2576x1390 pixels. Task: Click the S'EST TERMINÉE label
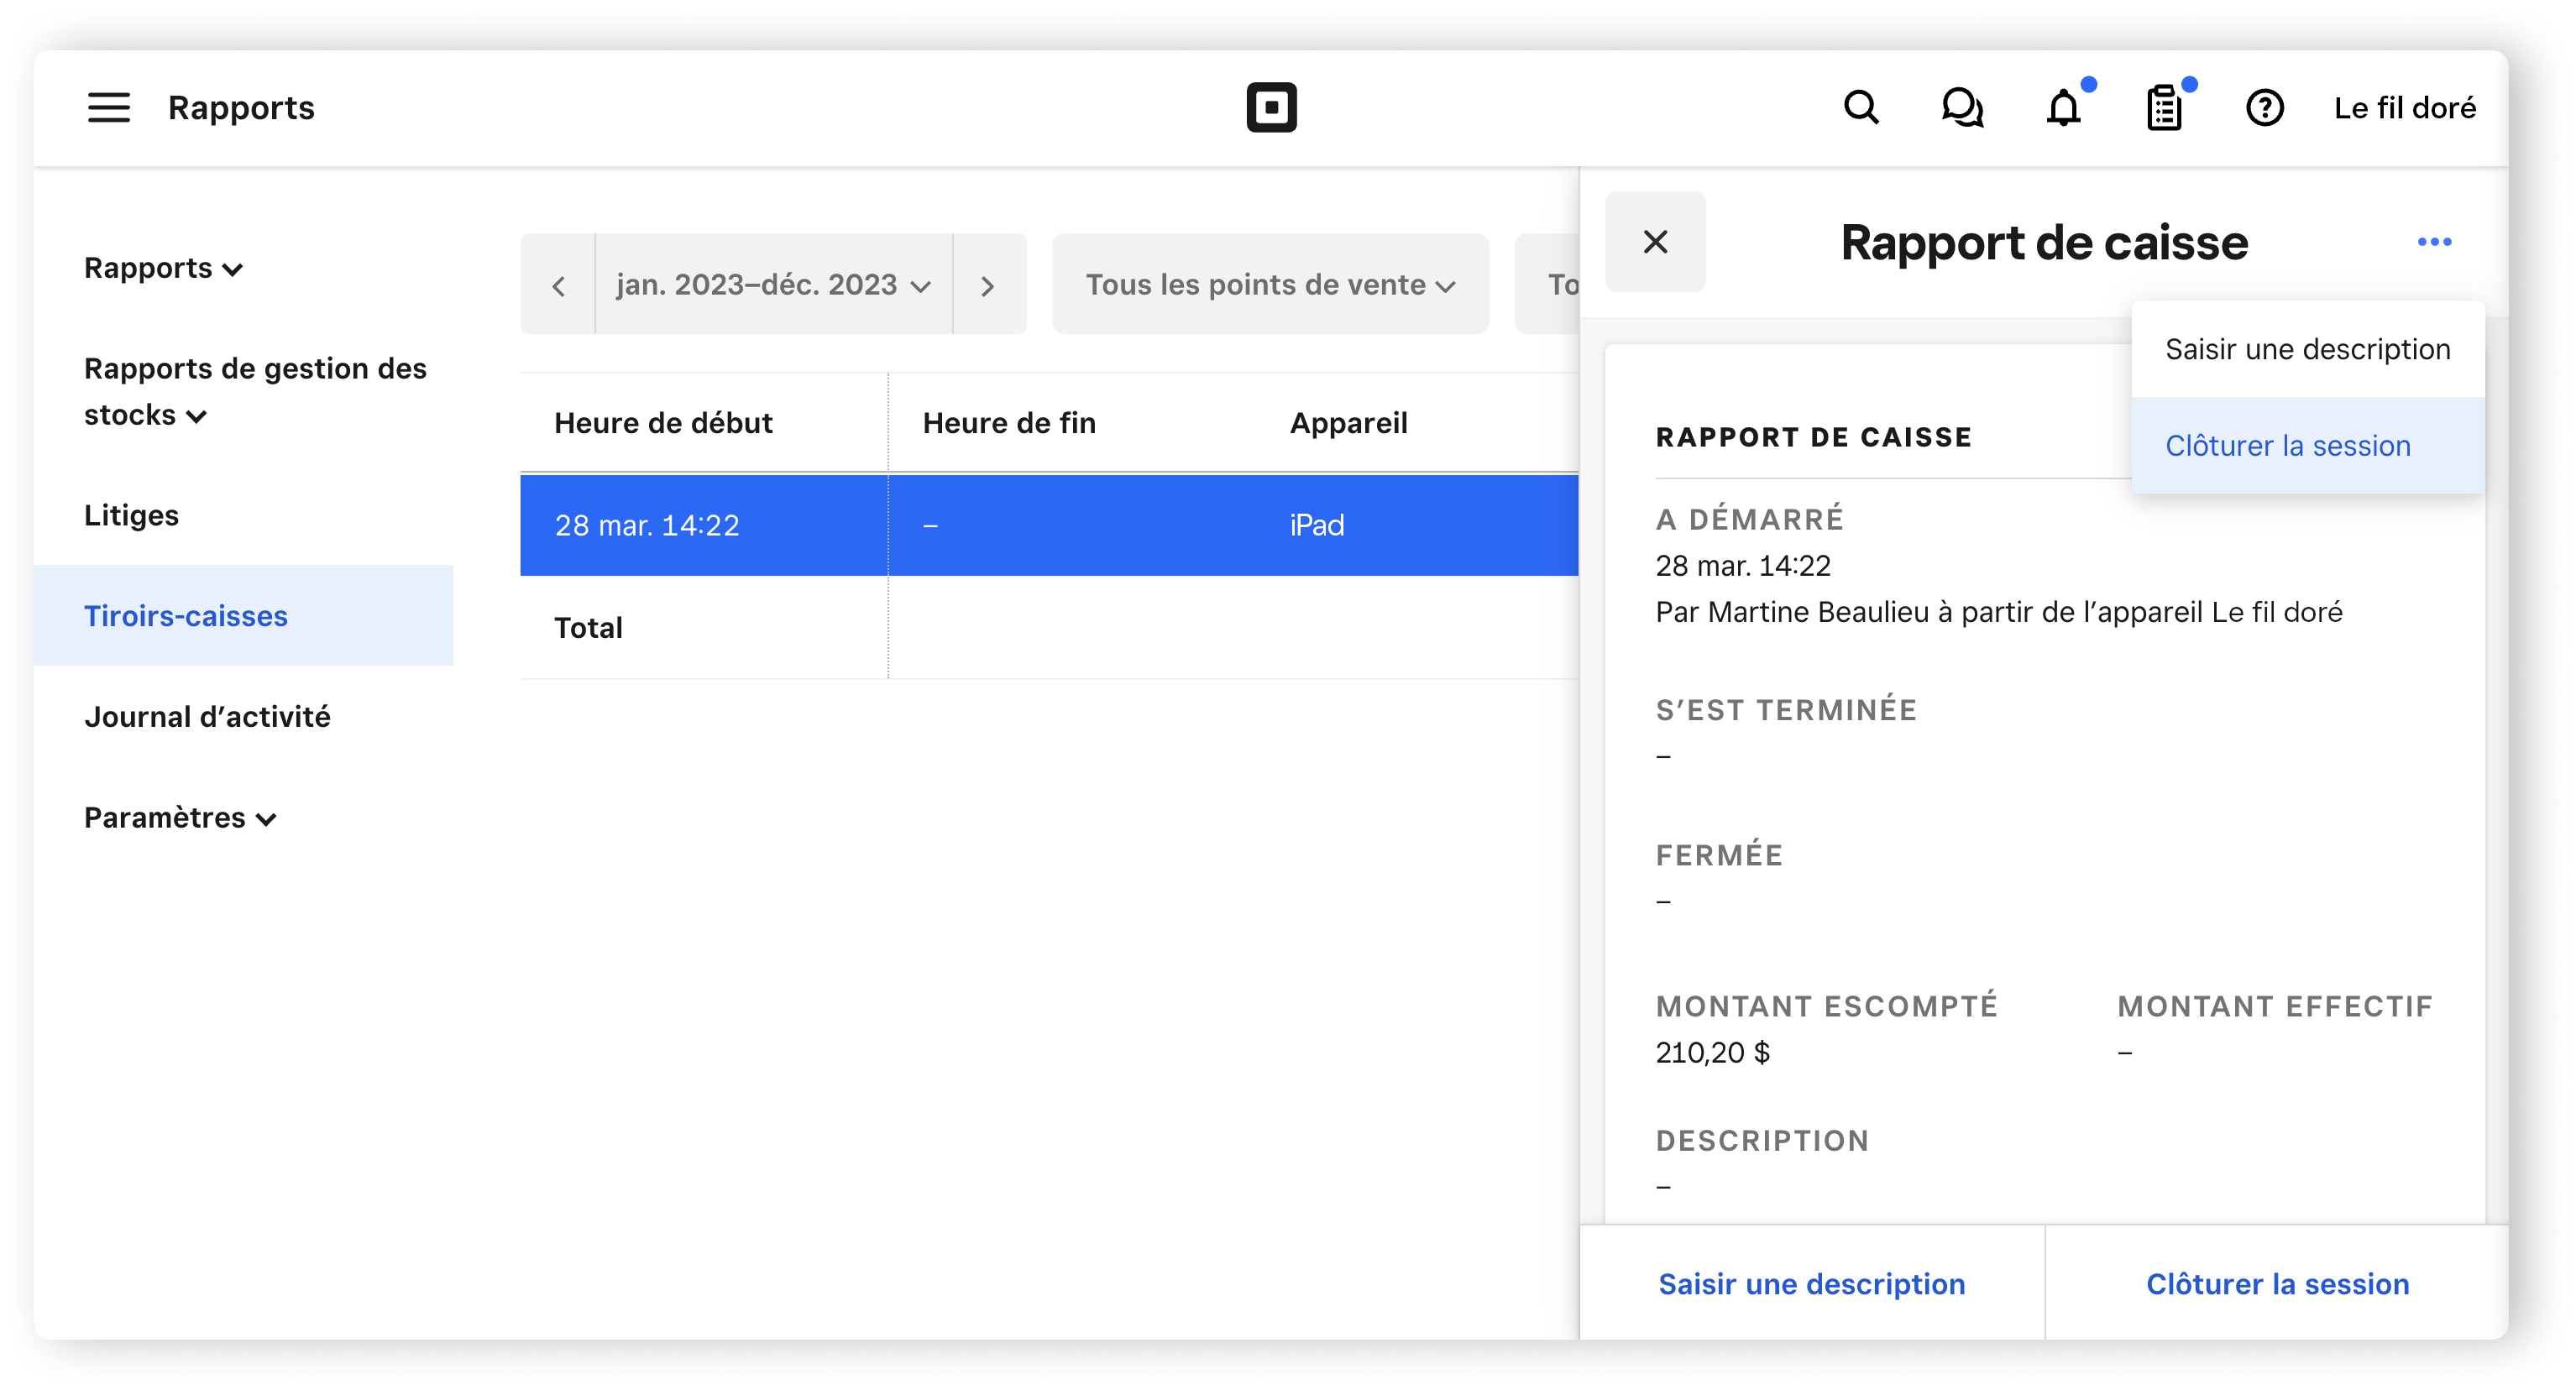(x=1786, y=710)
